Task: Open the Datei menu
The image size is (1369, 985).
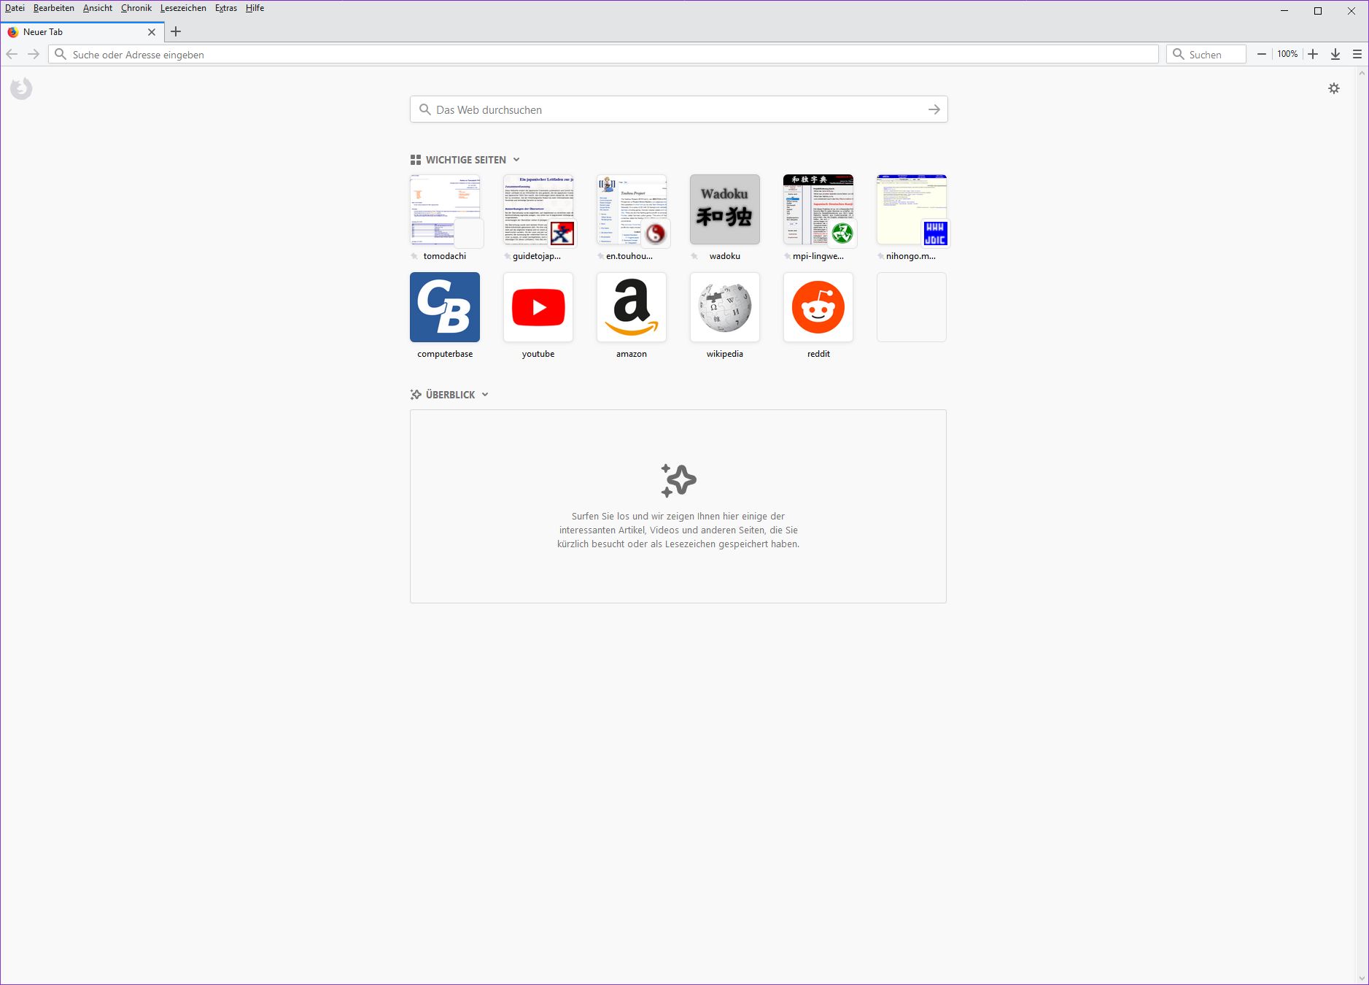Action: point(15,8)
